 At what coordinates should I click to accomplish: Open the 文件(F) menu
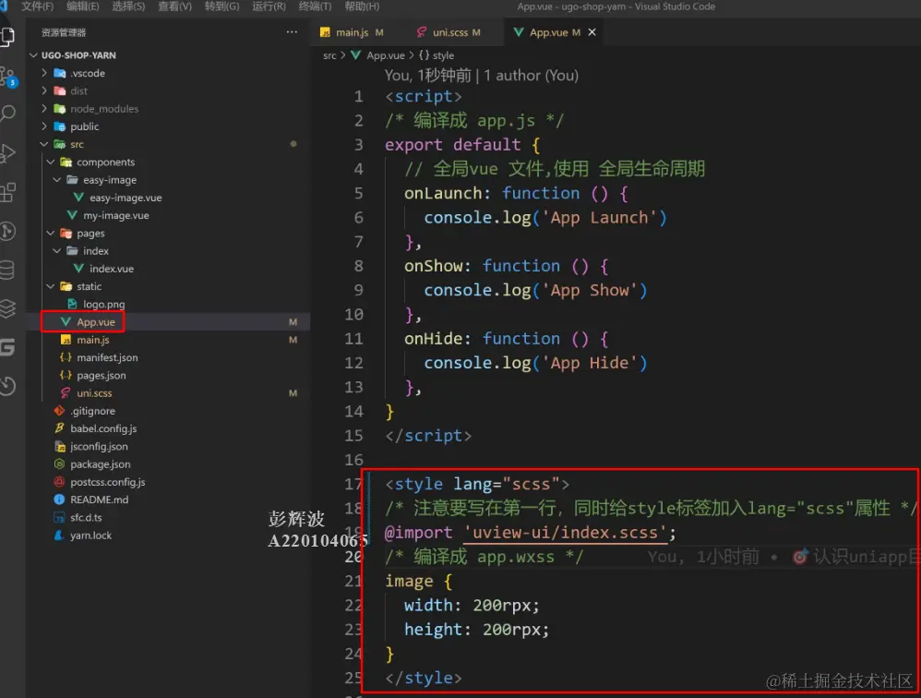coord(37,6)
